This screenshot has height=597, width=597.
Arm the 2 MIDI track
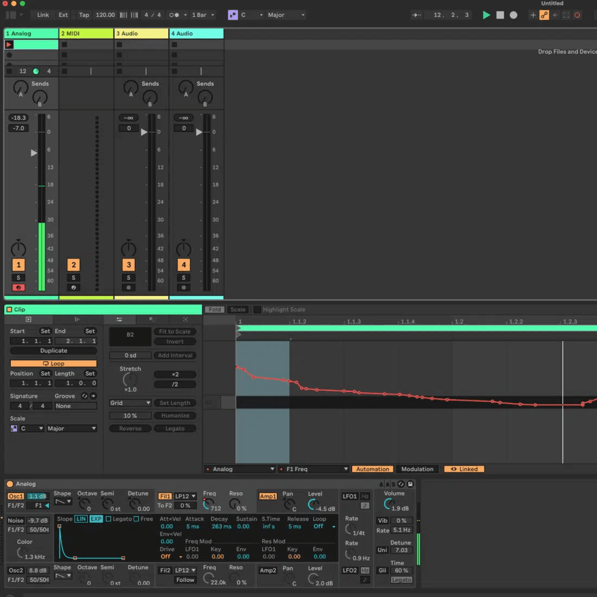pyautogui.click(x=73, y=288)
